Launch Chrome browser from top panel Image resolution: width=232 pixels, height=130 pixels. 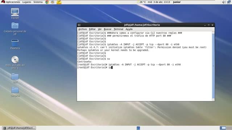tap(47, 2)
